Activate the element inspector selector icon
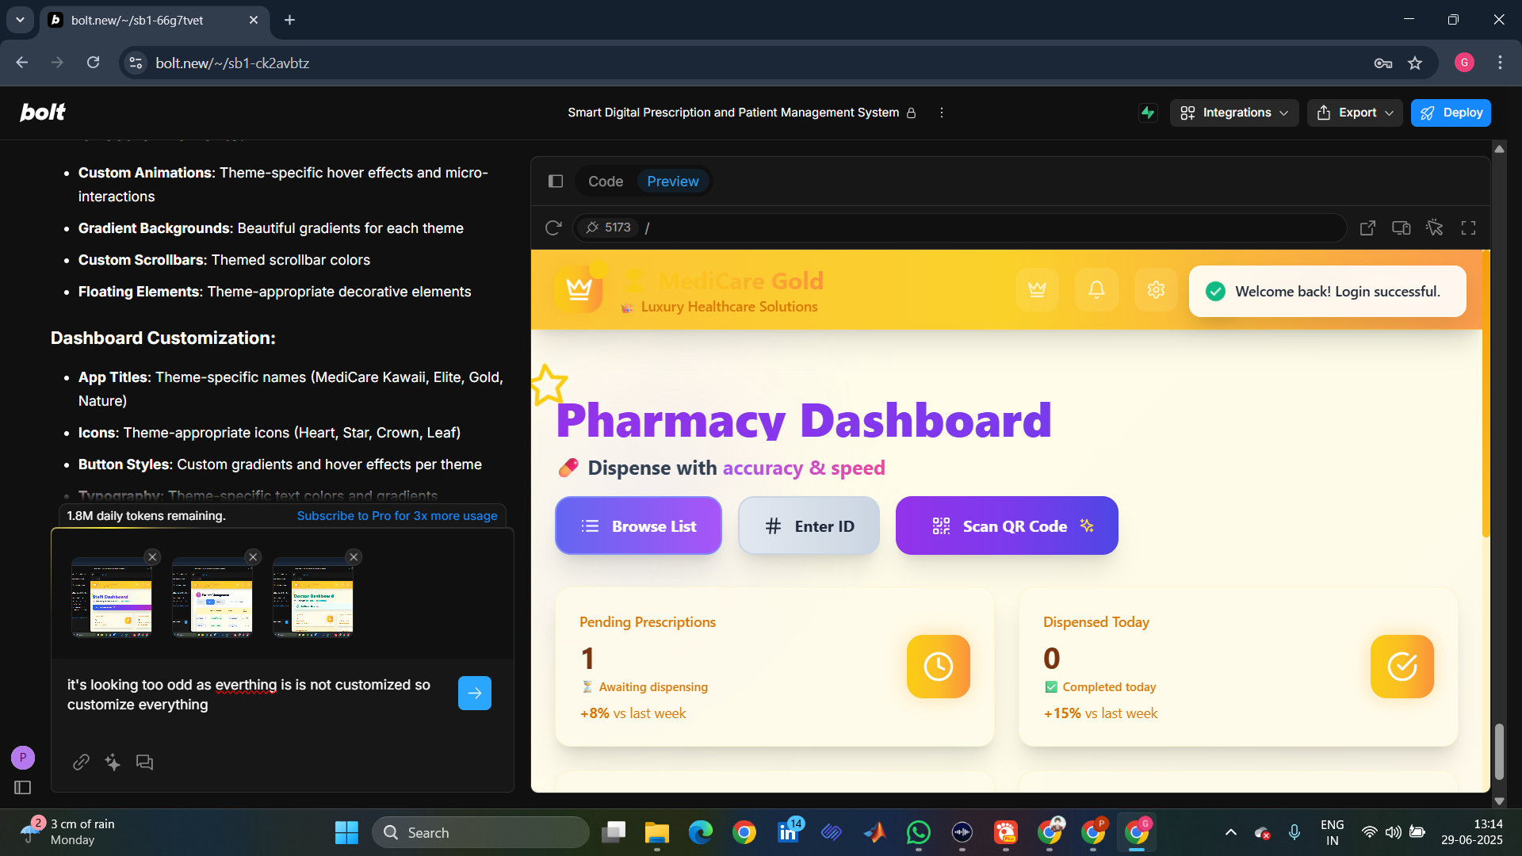This screenshot has height=856, width=1522. pos(1434,228)
